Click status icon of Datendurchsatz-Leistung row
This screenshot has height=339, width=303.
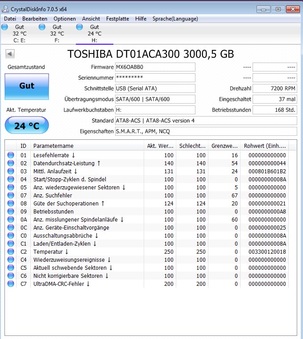click(x=11, y=163)
